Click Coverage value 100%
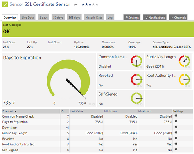Screen dimensions: 194x154 [132, 47]
